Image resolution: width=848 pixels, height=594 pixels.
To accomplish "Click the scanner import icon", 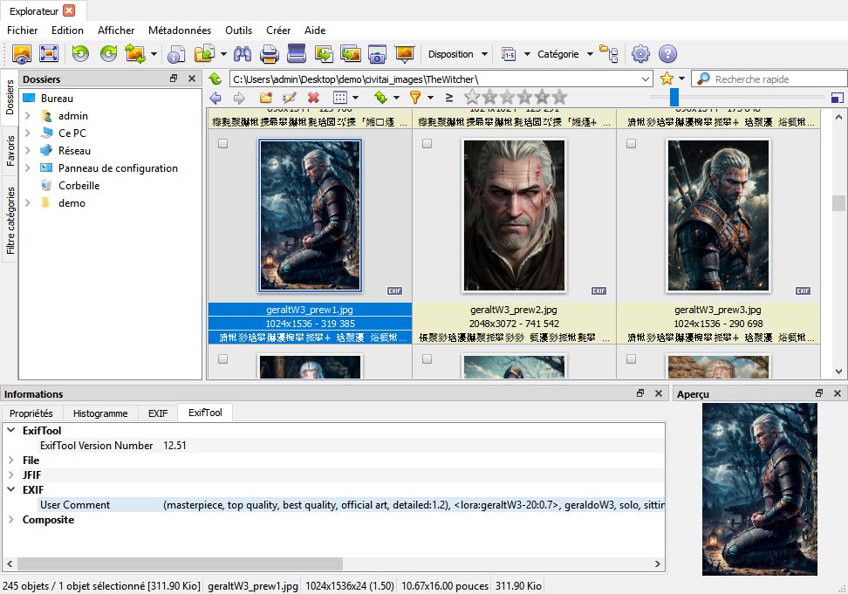I will point(297,54).
